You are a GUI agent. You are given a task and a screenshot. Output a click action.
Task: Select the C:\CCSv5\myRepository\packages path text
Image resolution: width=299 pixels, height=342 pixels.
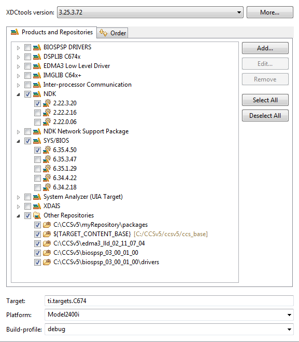tap(101, 225)
